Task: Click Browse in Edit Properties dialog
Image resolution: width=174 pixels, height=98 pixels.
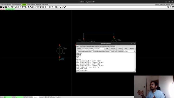Action: click(x=132, y=49)
